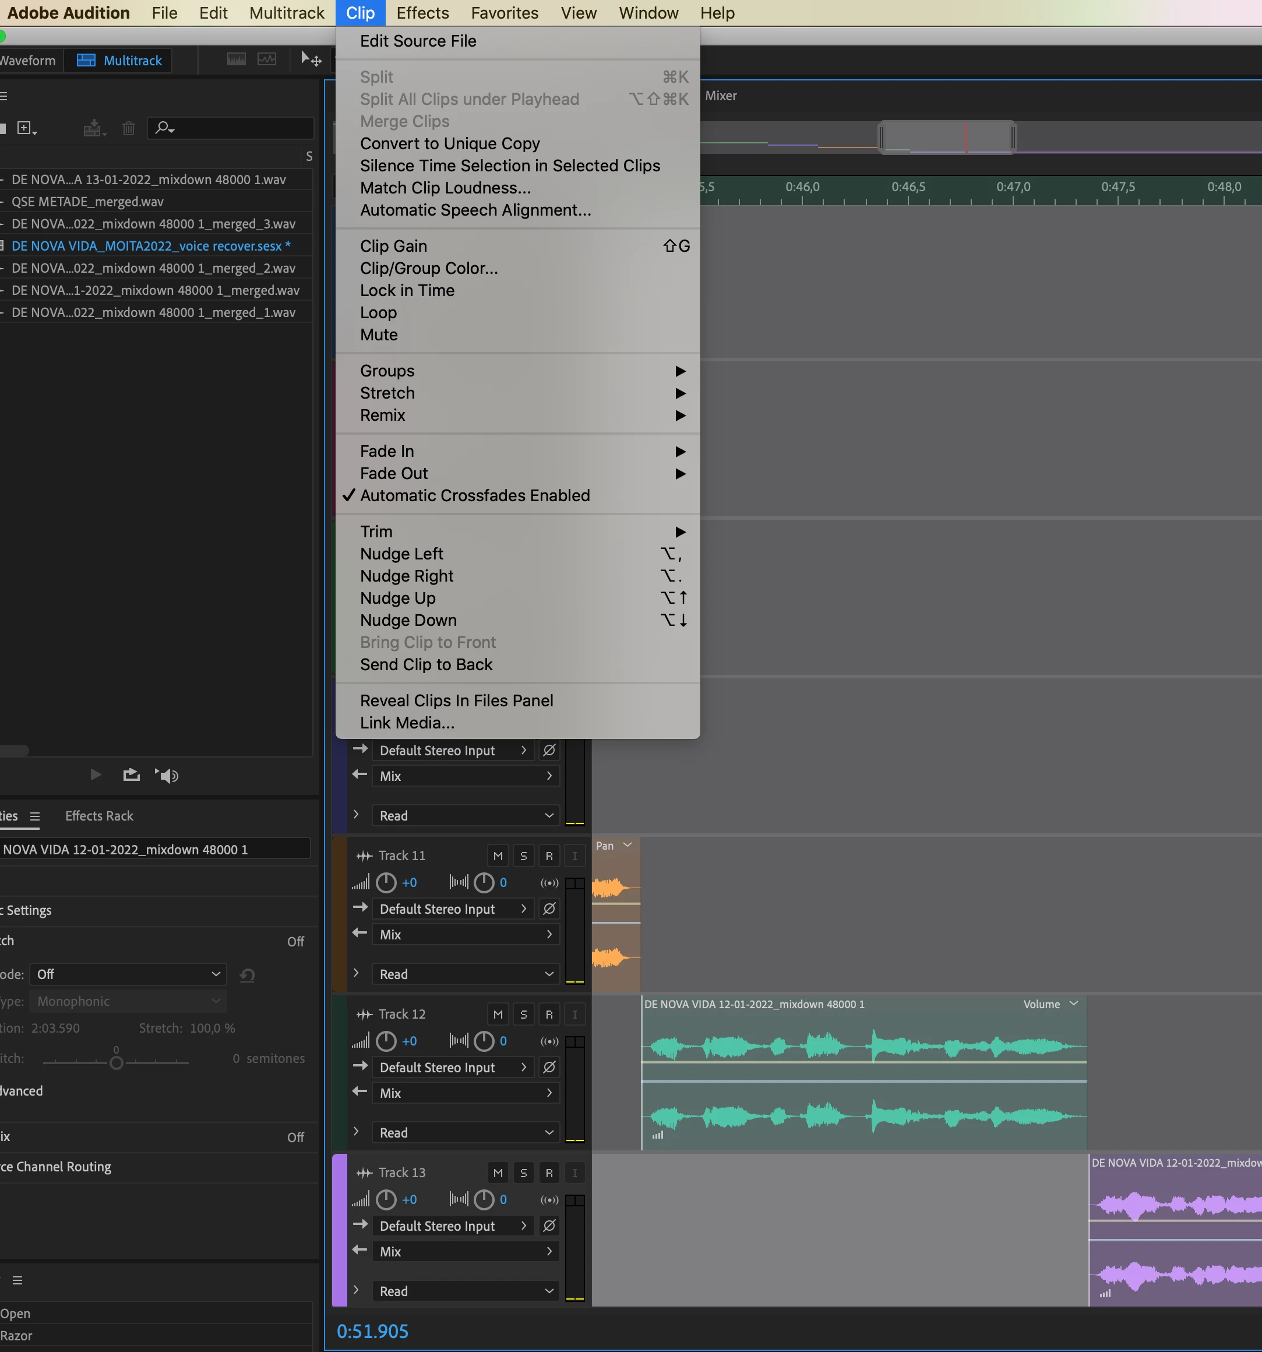Click the spectral frequency display icon
Screen dimensions: 1262x1352
(236, 60)
